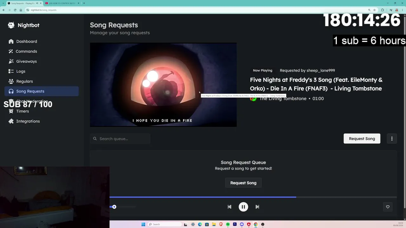Open The Living Tombstone channel link
The image size is (406, 228).
point(283,98)
